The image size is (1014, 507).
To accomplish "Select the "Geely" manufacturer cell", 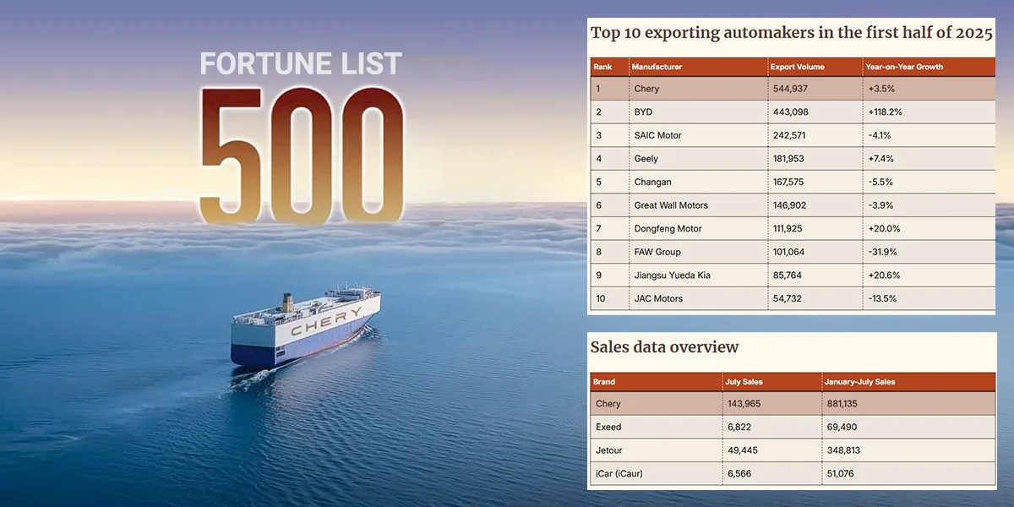I will pos(646,159).
